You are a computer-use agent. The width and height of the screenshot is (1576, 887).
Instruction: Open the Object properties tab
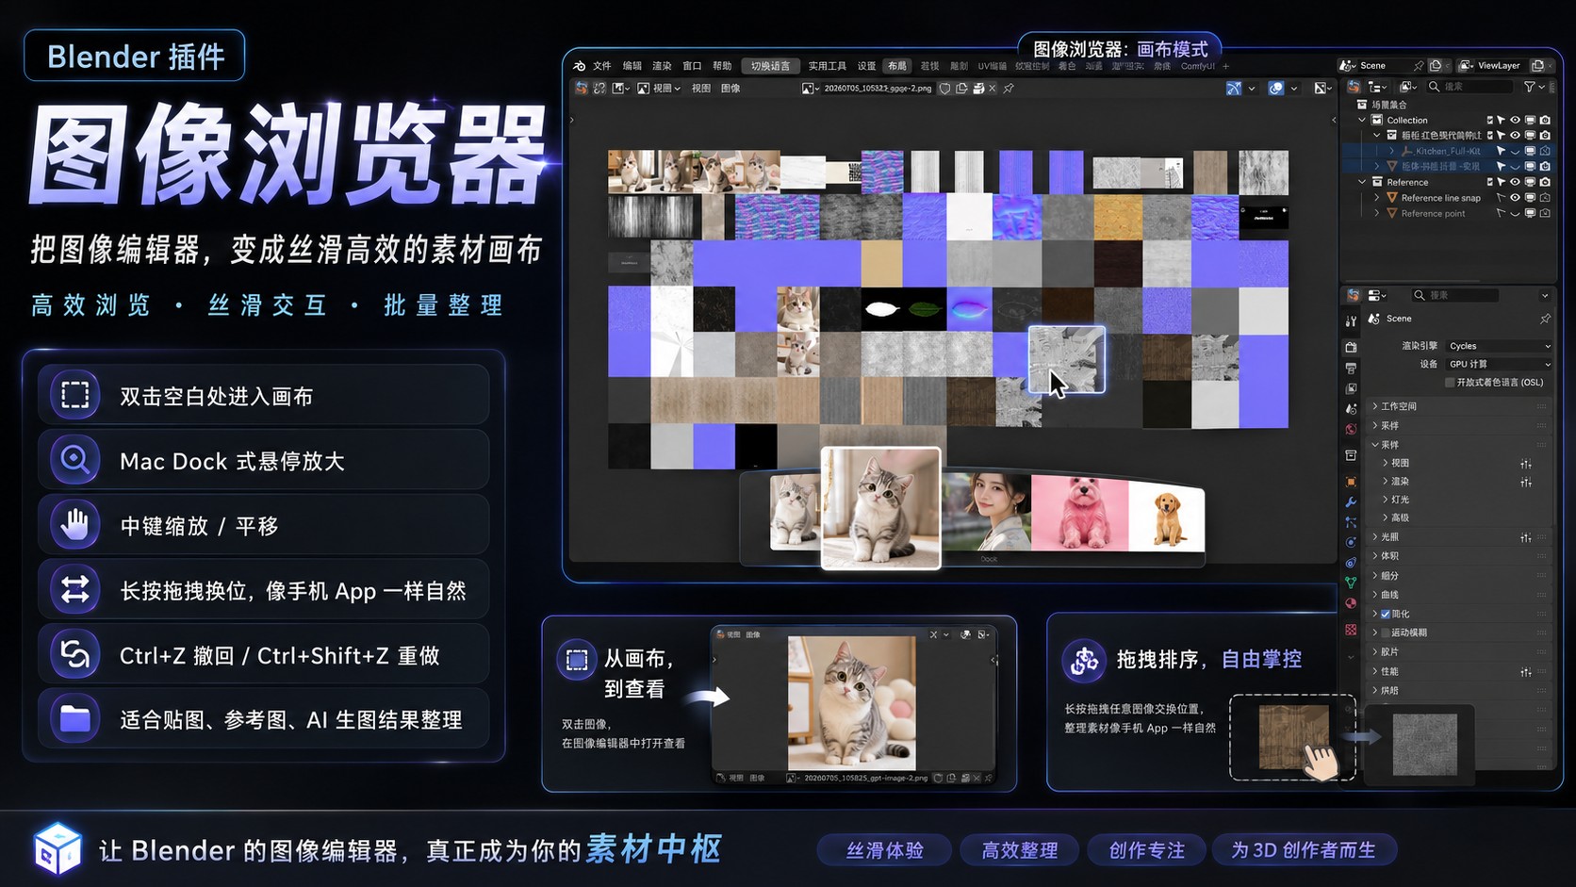1351,482
